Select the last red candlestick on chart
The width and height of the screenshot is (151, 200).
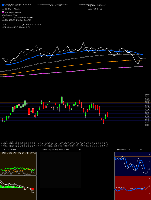(108, 115)
